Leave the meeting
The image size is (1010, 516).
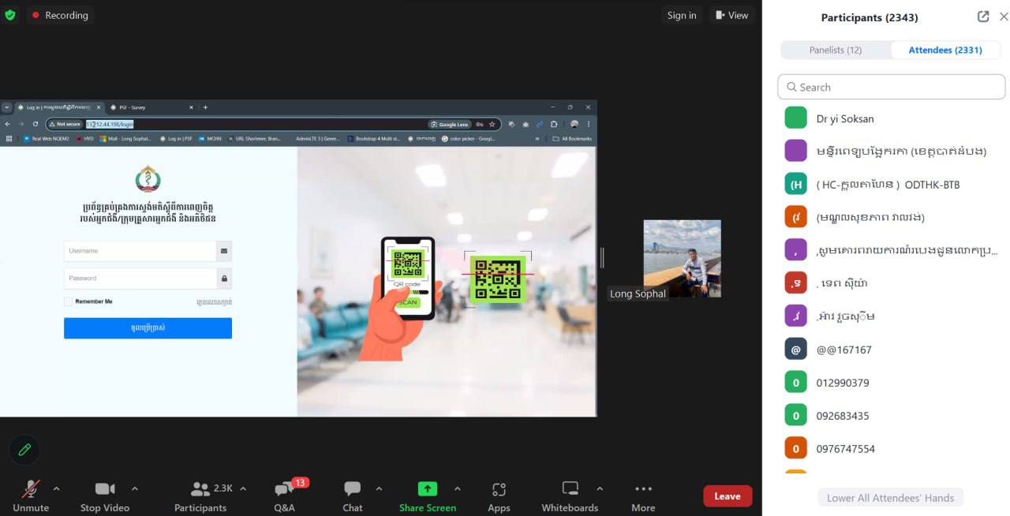pyautogui.click(x=728, y=496)
